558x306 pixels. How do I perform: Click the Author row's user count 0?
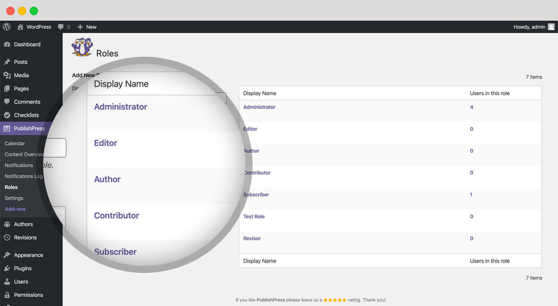click(472, 151)
